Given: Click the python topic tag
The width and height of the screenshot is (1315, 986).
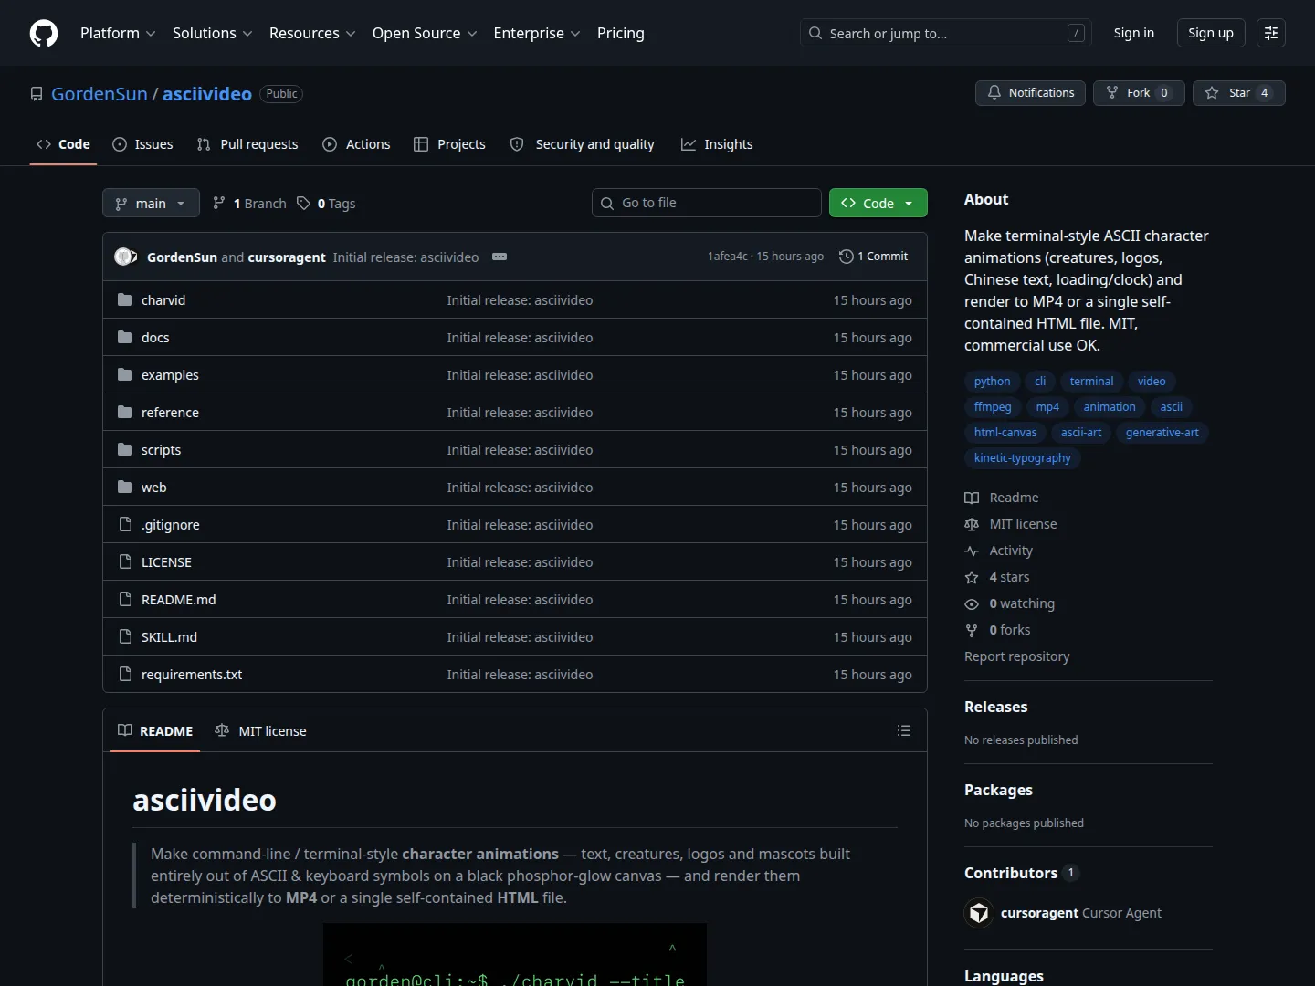Looking at the screenshot, I should pos(992,382).
